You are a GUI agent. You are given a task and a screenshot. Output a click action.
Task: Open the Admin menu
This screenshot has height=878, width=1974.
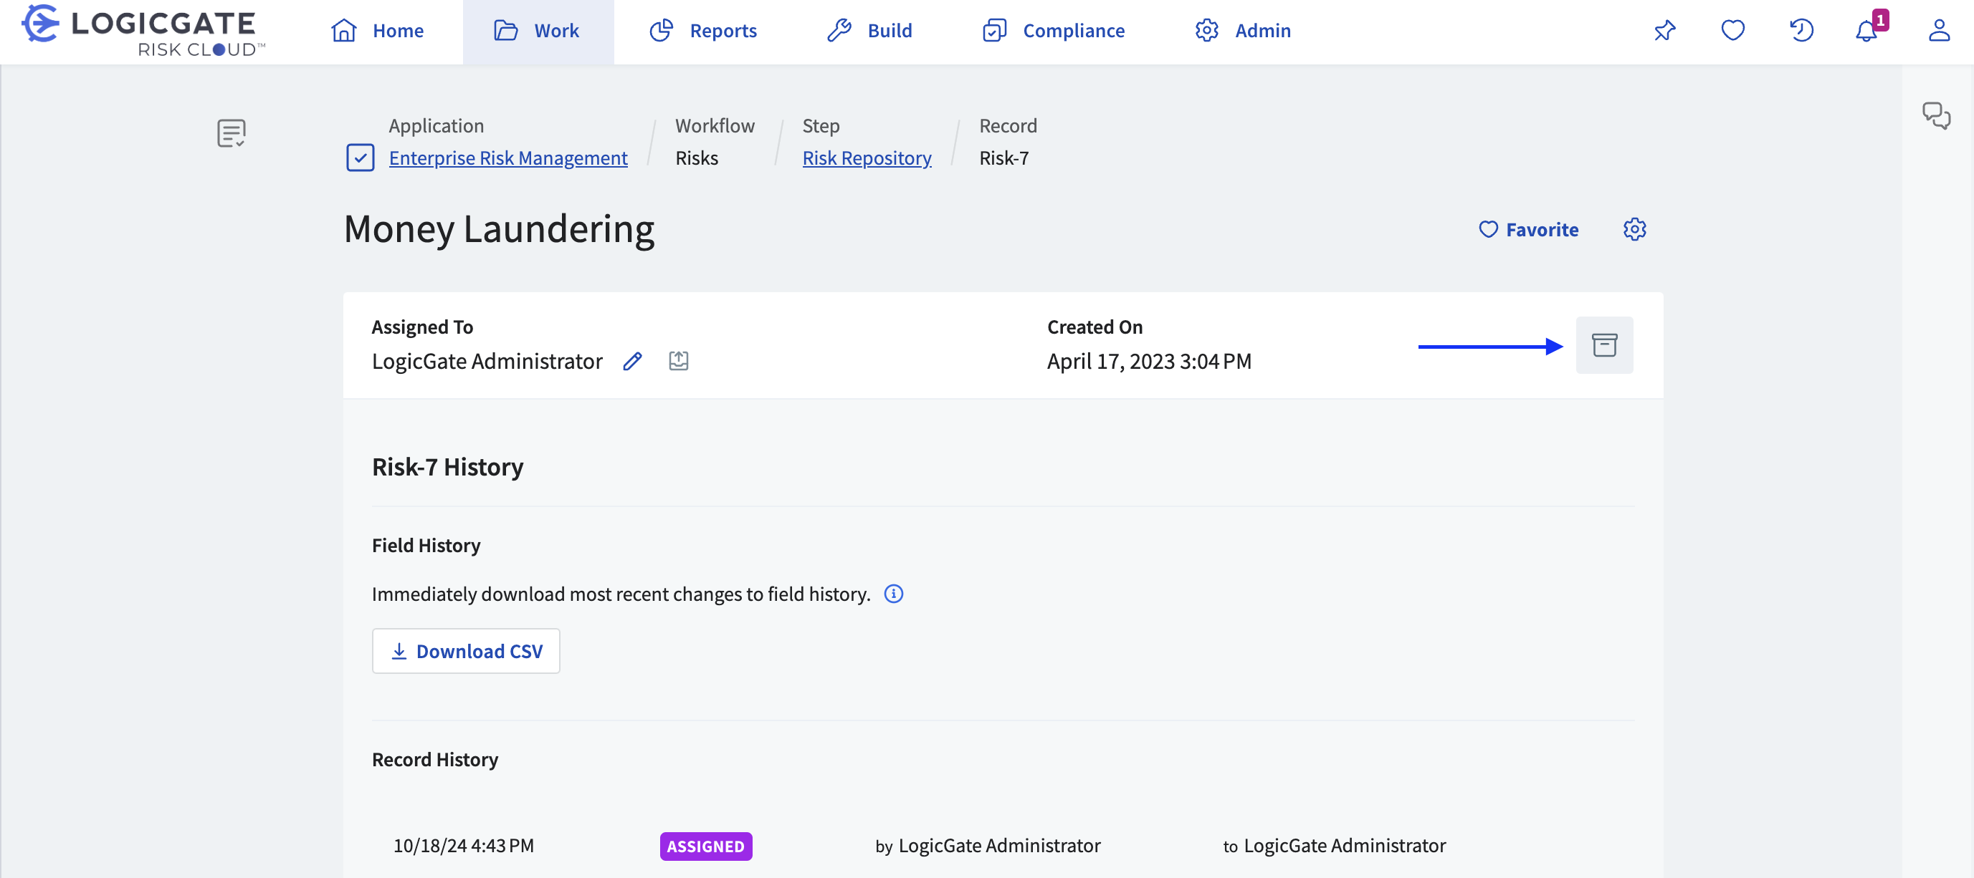coord(1243,31)
